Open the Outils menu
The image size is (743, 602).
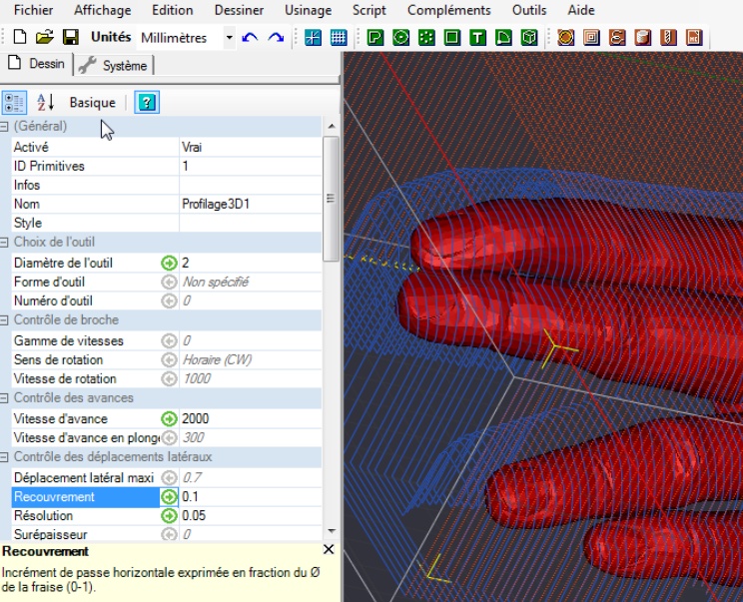[529, 10]
